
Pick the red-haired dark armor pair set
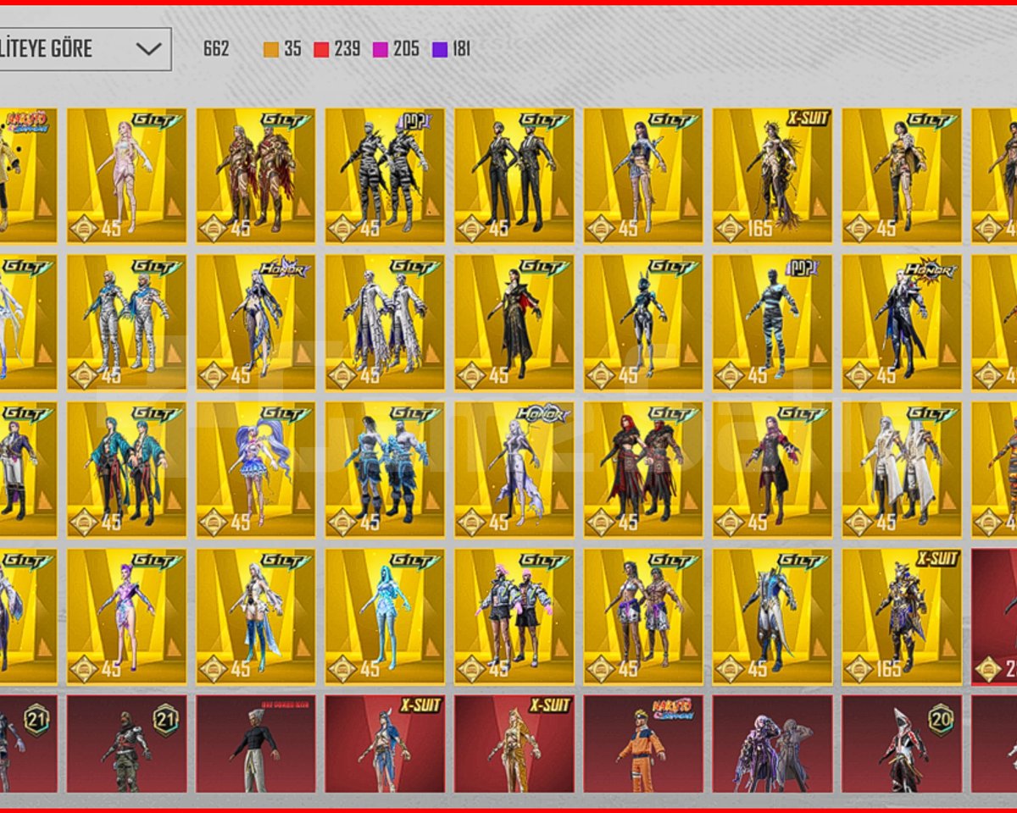click(643, 470)
